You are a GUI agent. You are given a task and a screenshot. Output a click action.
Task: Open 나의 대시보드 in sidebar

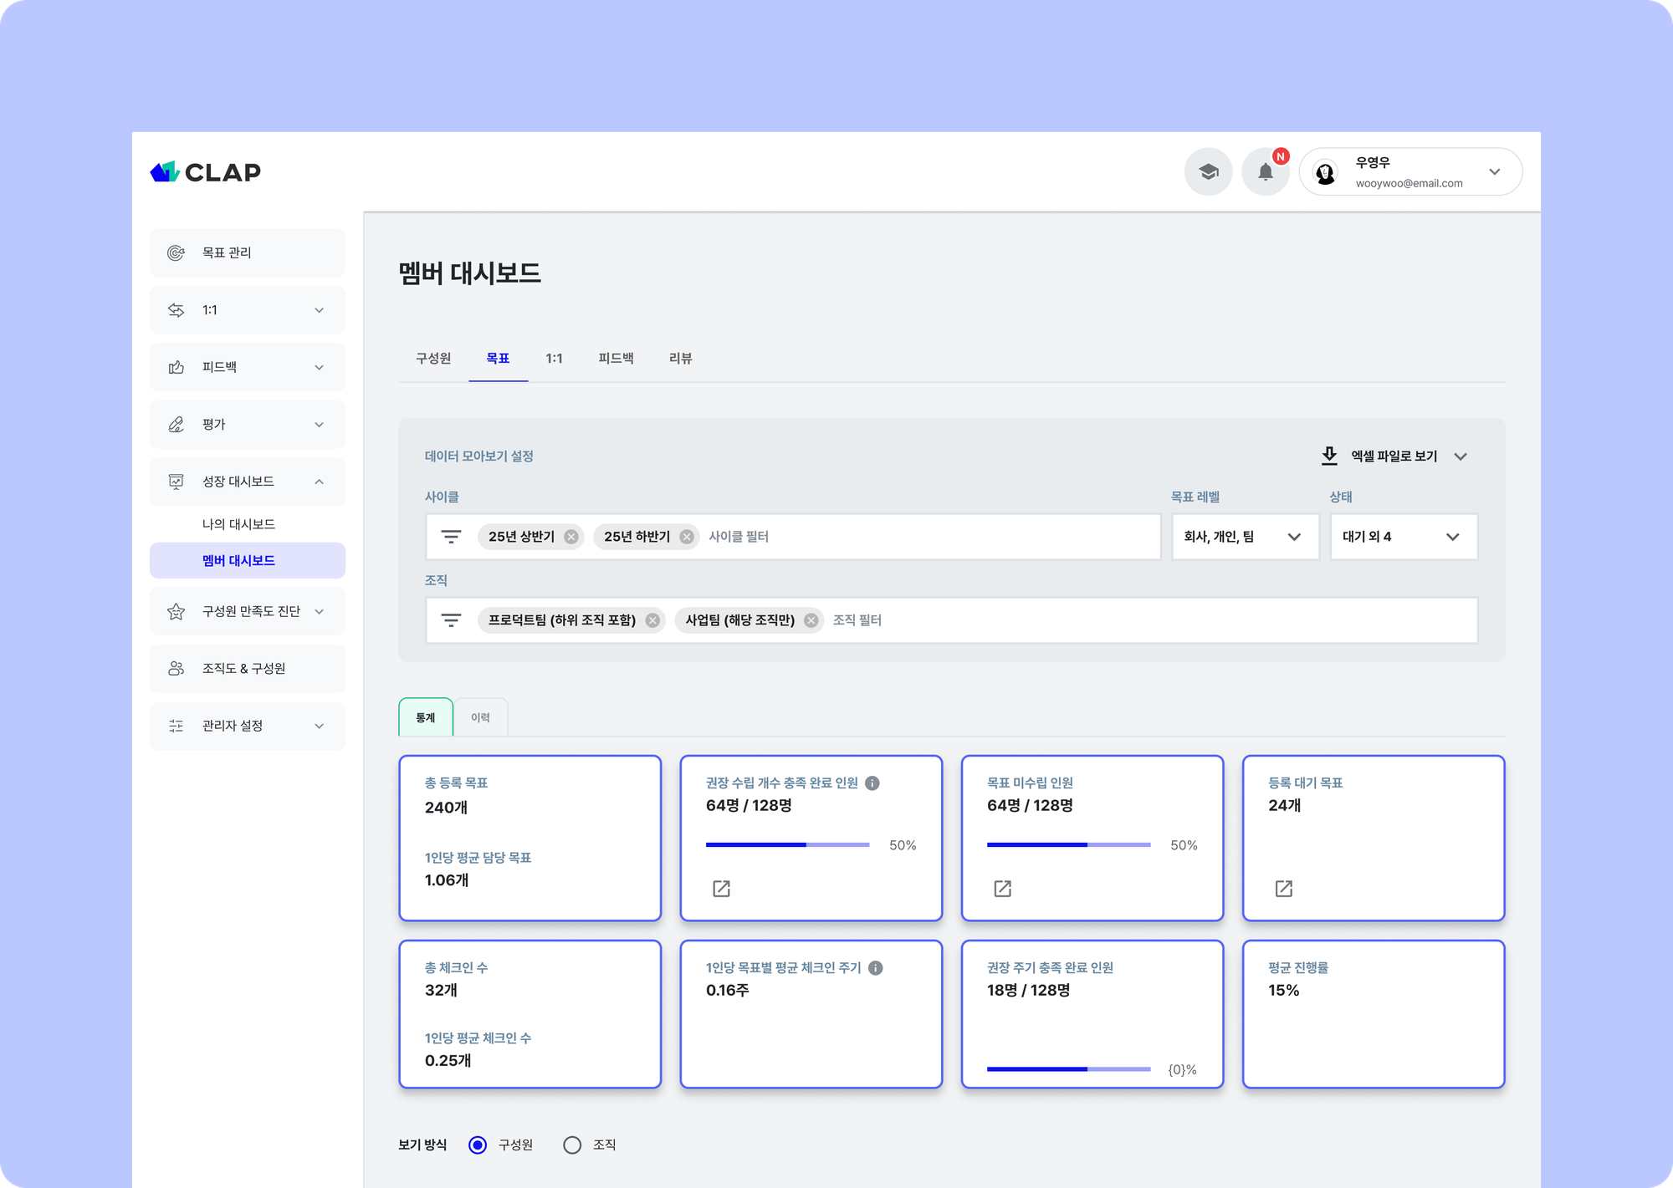pos(238,524)
